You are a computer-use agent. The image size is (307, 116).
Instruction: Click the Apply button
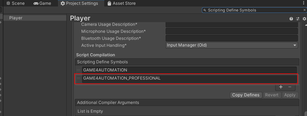coord(290,95)
